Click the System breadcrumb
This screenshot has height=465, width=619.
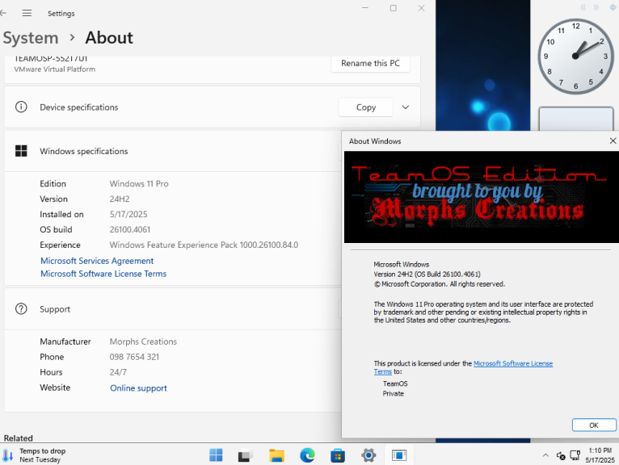click(x=31, y=38)
